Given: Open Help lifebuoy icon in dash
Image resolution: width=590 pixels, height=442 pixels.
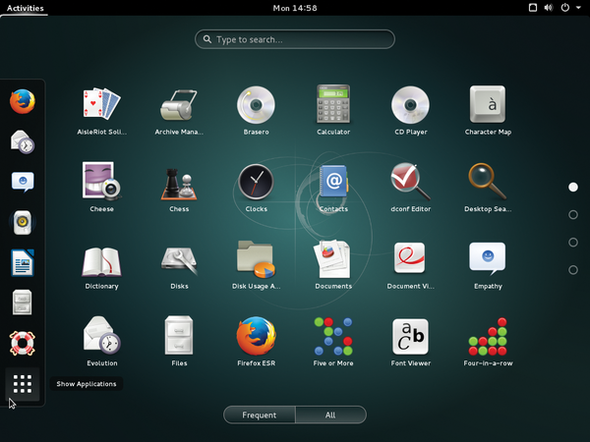Looking at the screenshot, I should tap(23, 343).
